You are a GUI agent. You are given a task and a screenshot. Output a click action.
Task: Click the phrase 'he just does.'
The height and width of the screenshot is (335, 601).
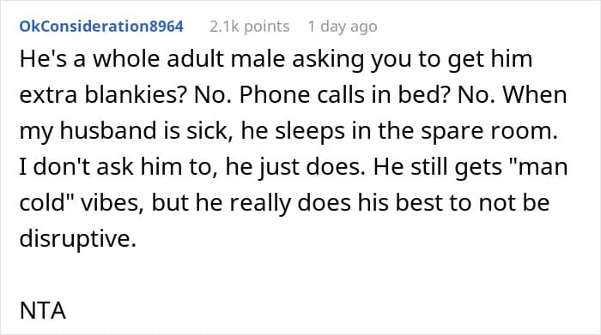tap(295, 166)
